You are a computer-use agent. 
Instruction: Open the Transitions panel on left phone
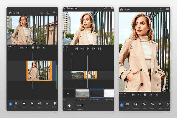(x=24, y=104)
